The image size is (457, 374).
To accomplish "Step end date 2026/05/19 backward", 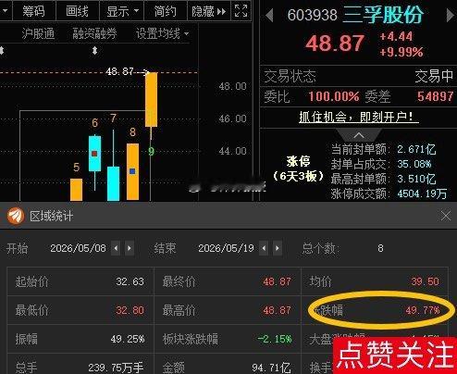I will [x=264, y=248].
